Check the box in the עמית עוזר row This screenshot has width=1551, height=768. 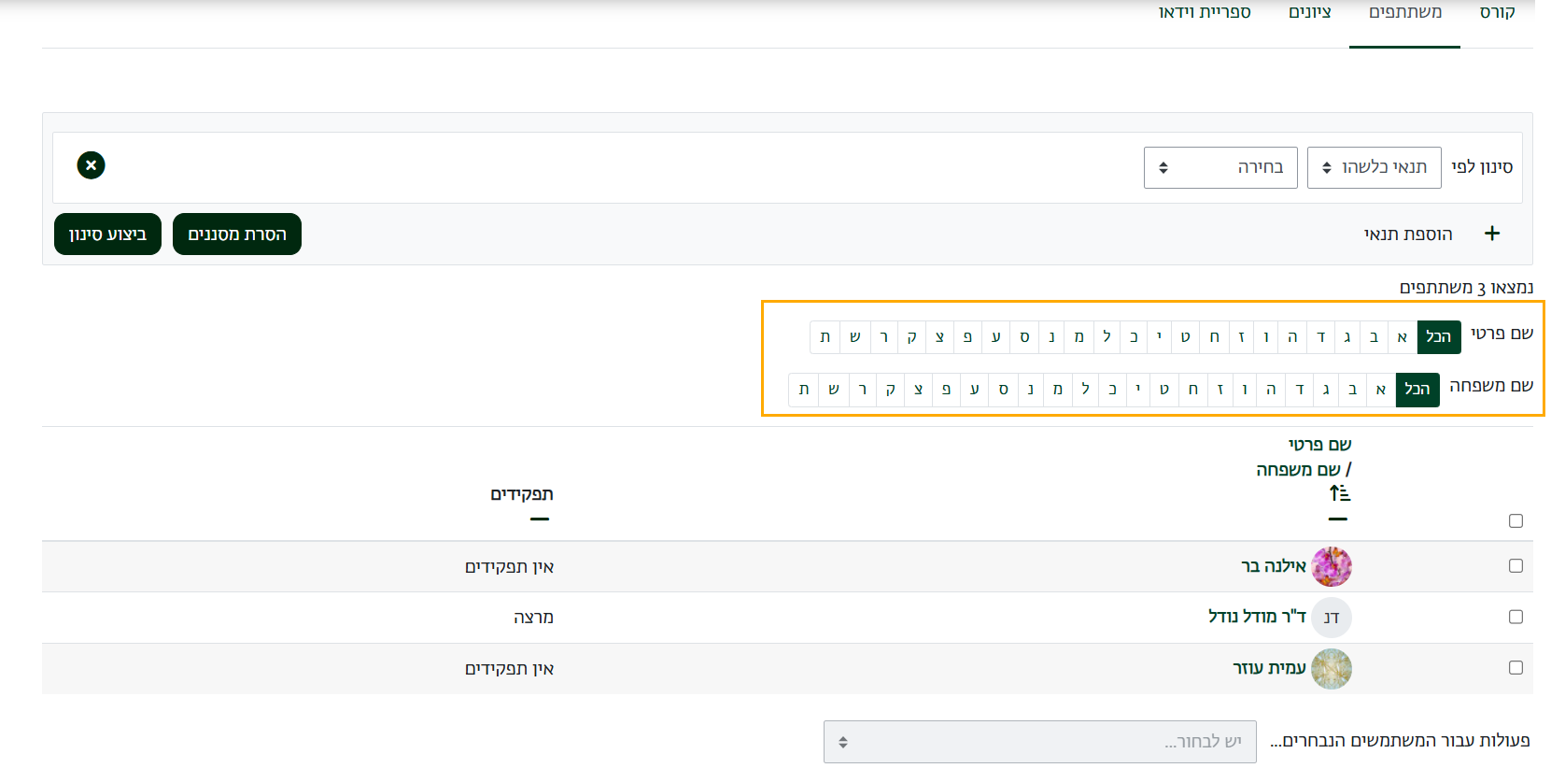[1516, 668]
